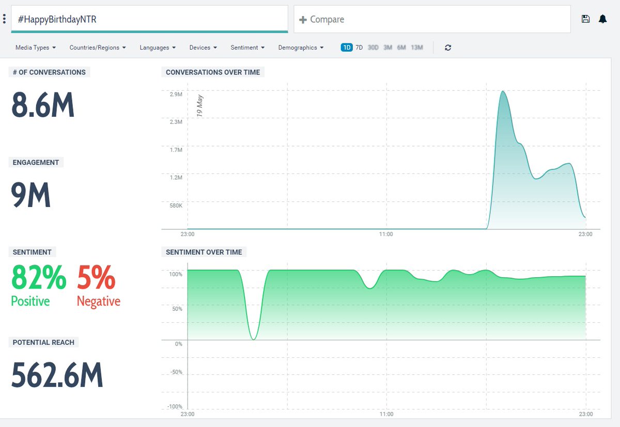Click the 0% label on sentiment axis

point(178,343)
